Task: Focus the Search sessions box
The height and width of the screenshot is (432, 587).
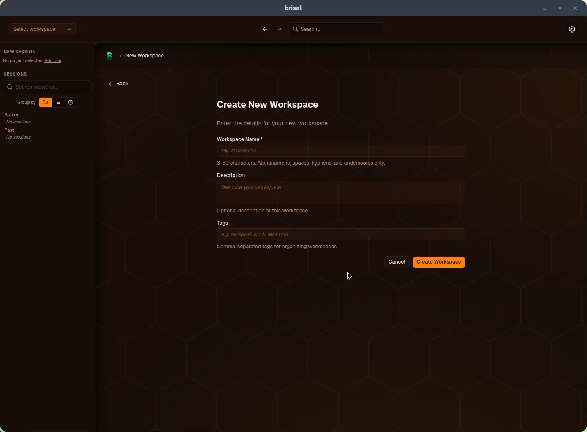Action: tap(47, 87)
